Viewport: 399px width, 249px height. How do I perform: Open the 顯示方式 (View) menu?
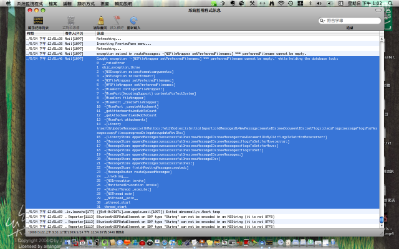pos(86,4)
